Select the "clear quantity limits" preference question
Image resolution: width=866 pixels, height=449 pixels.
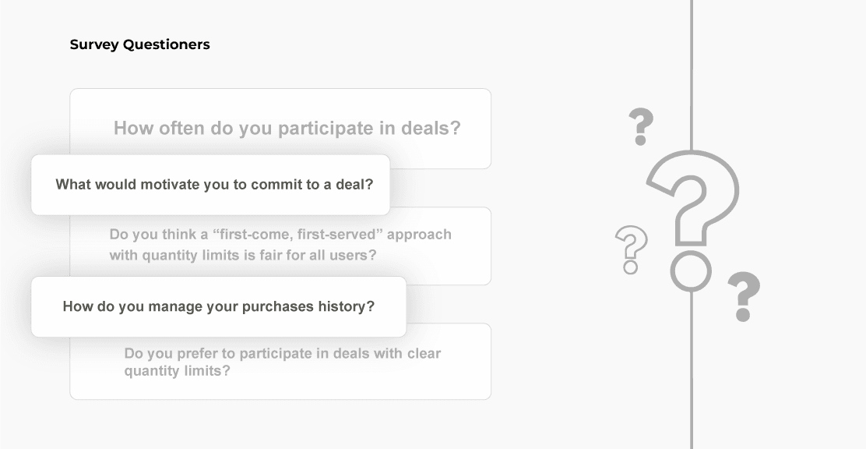(x=282, y=362)
